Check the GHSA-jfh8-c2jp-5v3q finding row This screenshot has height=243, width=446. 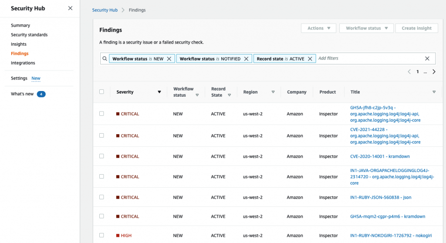[x=101, y=114]
